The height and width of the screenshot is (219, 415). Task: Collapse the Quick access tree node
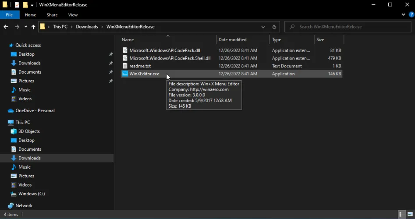[4, 46]
